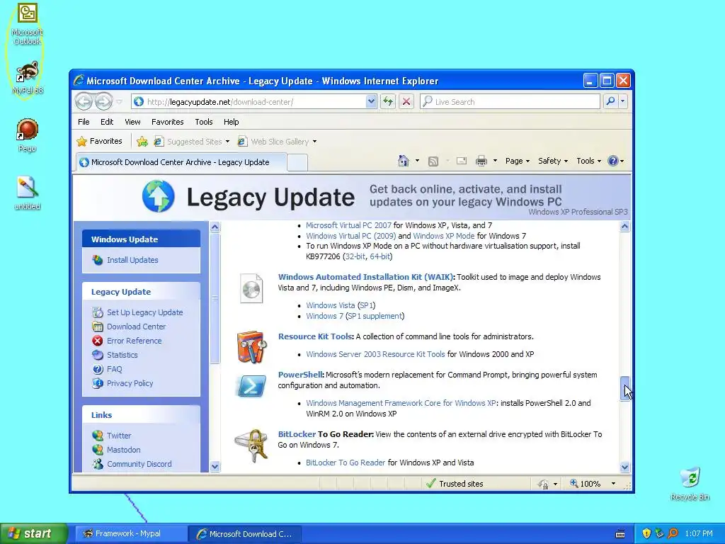Open the untitled paint file icon

click(x=28, y=193)
